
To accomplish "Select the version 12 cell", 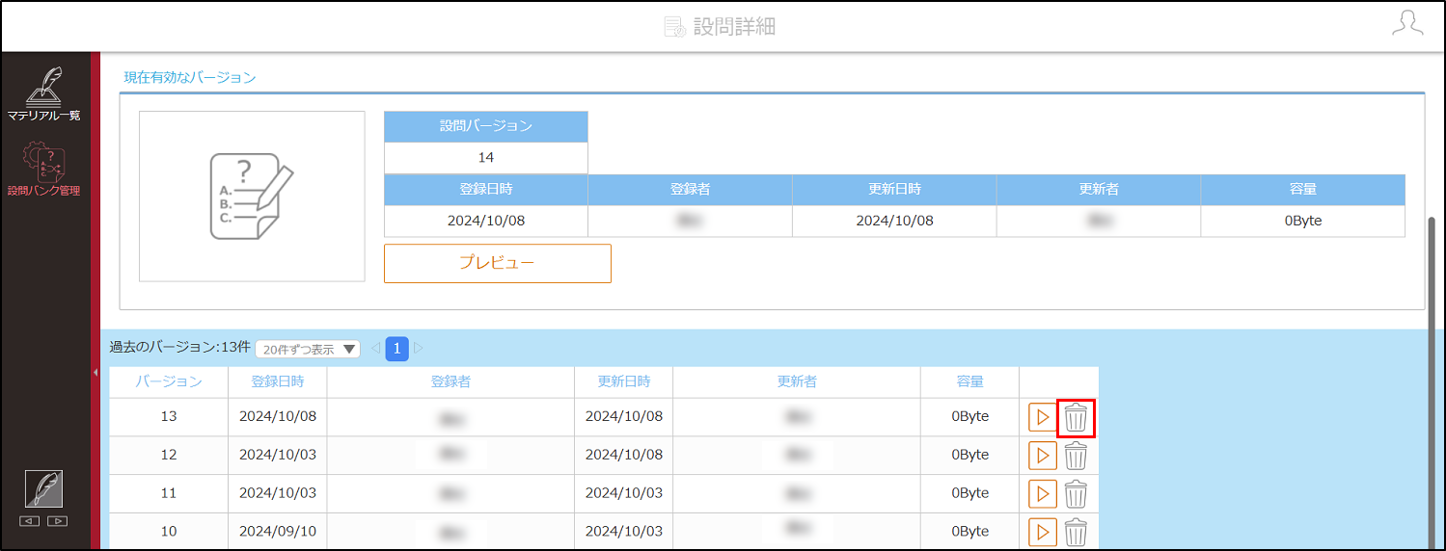I will tap(169, 455).
